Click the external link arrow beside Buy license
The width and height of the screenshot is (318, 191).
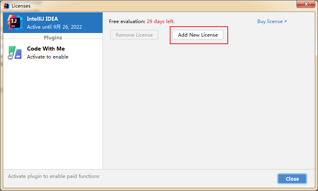pos(285,21)
